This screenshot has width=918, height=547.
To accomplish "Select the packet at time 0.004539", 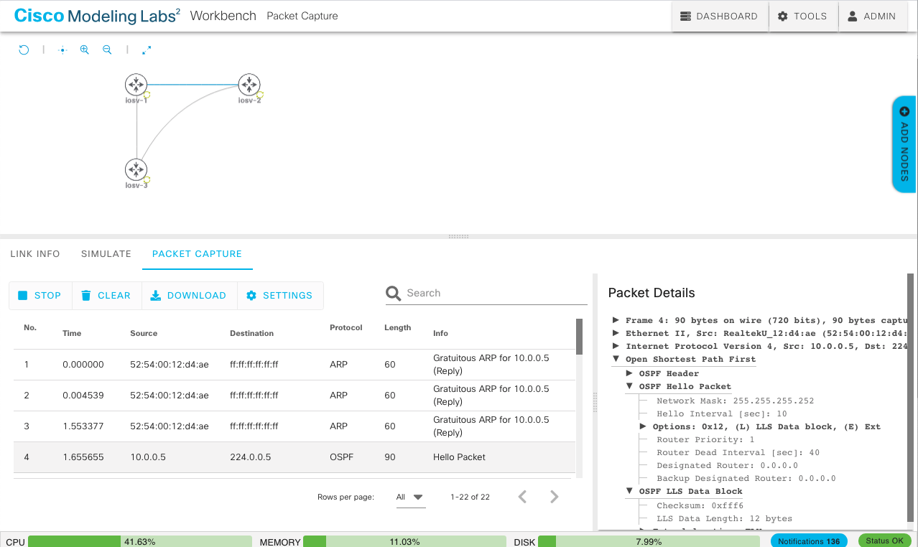I will coord(295,396).
